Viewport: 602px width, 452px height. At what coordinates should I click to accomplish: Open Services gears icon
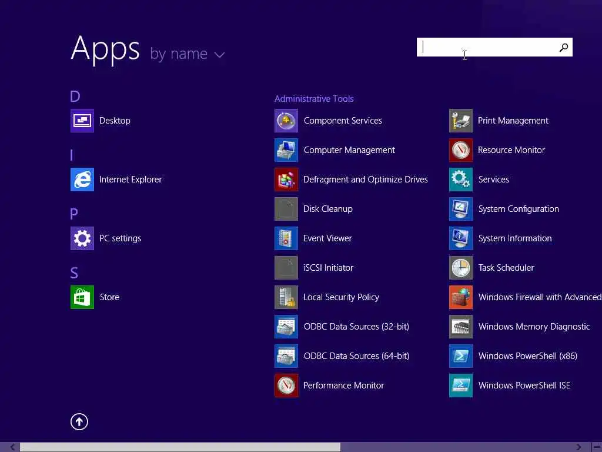pyautogui.click(x=461, y=180)
